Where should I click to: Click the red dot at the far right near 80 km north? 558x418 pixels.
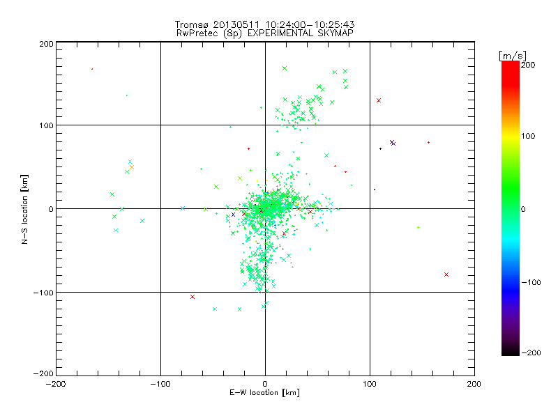428,143
